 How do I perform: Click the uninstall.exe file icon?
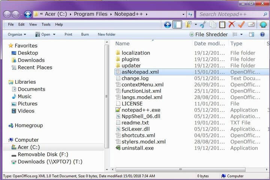(x=118, y=148)
